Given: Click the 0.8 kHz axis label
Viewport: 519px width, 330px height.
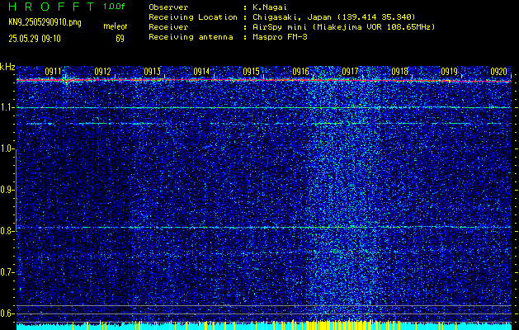Looking at the screenshot, I should coord(6,231).
